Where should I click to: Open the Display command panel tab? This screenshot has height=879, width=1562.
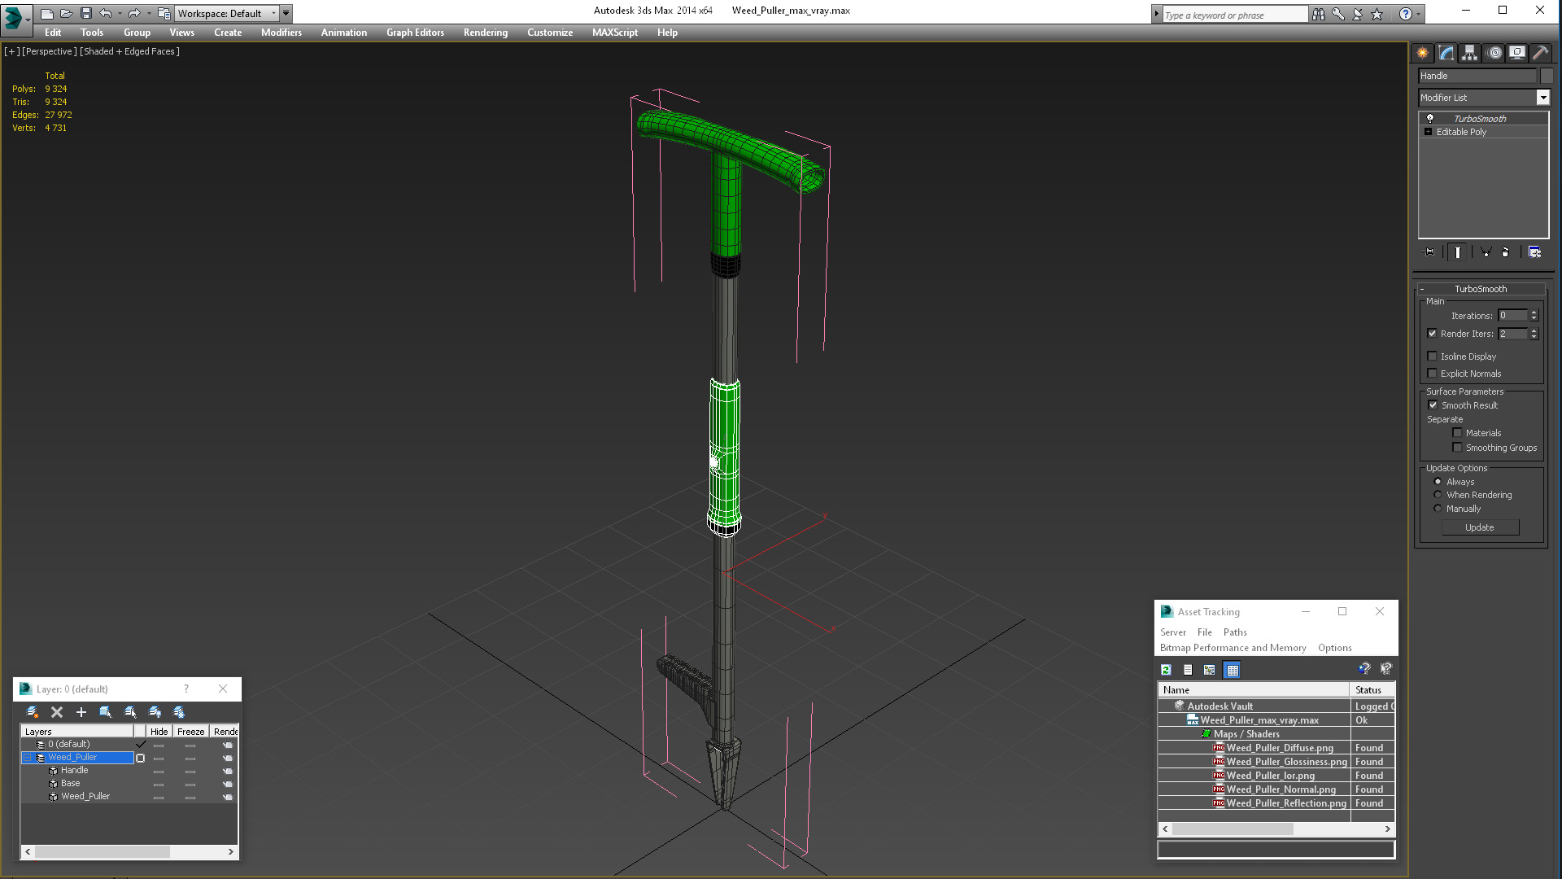coord(1517,53)
